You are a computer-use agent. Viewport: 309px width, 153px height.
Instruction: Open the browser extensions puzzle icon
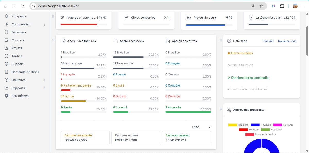(x=282, y=6)
